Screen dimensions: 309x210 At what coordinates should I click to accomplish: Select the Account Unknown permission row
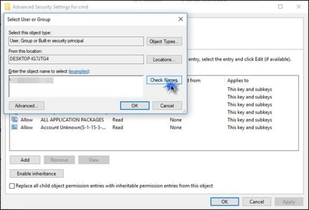(x=154, y=127)
